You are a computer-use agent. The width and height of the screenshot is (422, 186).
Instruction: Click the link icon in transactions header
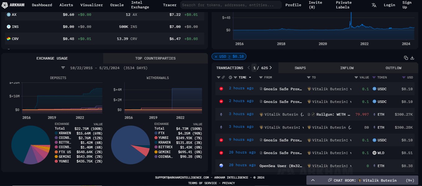pyautogui.click(x=223, y=77)
